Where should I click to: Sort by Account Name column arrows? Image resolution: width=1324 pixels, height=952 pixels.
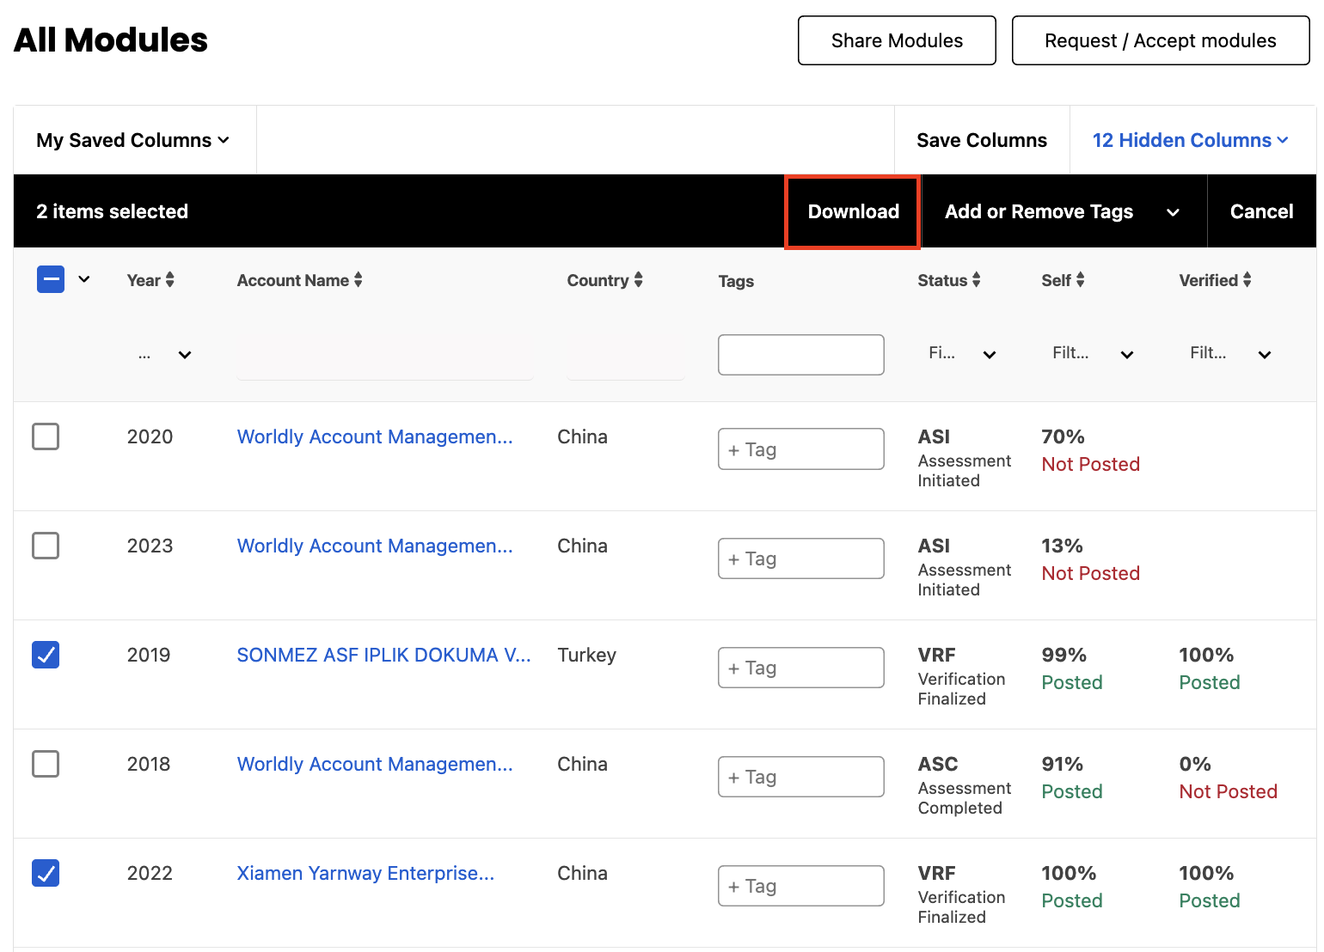point(358,280)
